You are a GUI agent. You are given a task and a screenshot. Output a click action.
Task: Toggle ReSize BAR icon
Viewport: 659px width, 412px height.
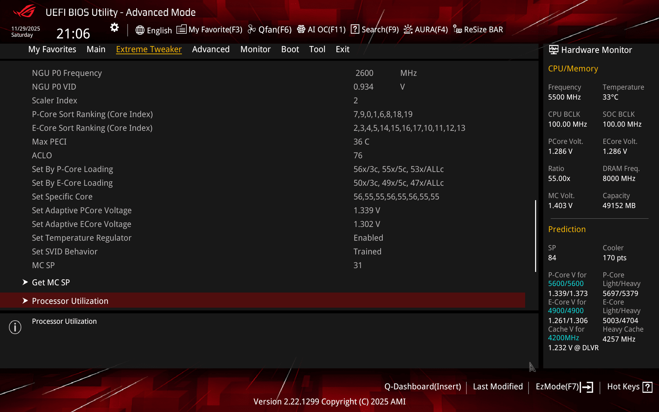(457, 30)
